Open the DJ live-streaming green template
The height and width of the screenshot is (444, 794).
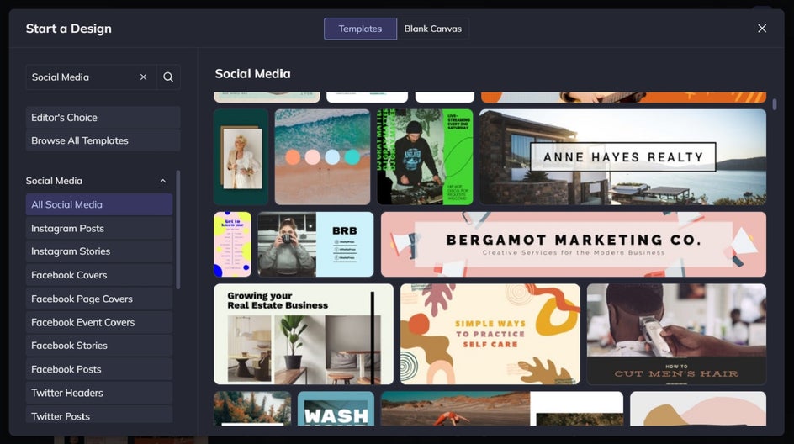[425, 157]
